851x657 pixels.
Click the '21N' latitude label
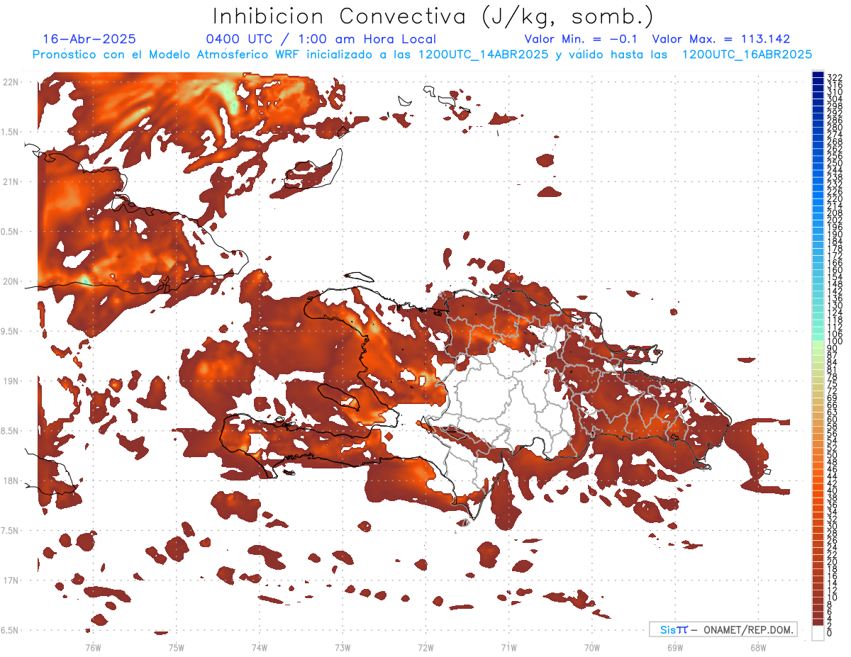pyautogui.click(x=11, y=182)
